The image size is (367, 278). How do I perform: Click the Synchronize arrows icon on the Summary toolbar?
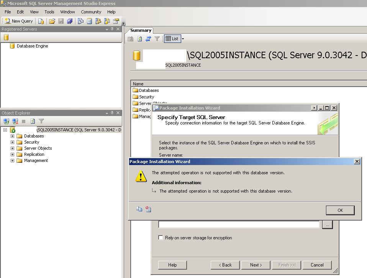pos(149,39)
